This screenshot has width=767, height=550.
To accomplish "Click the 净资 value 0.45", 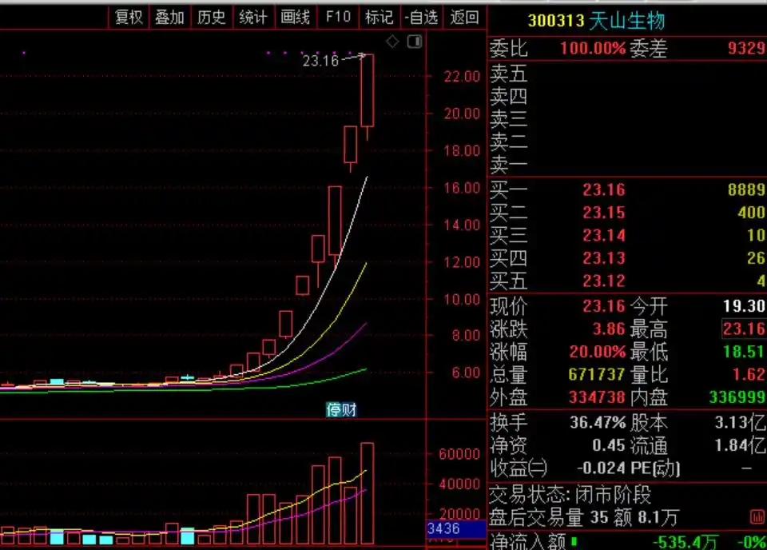I will [x=609, y=445].
